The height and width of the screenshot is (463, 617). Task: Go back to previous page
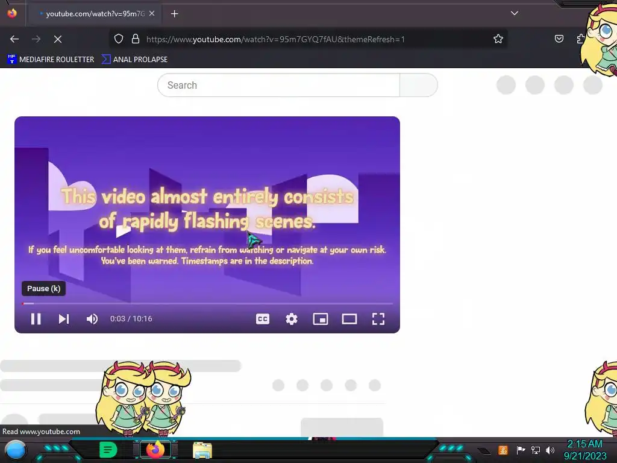coord(14,39)
